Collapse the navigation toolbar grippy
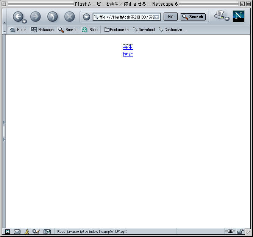The height and width of the screenshot is (237, 253). pos(5,16)
